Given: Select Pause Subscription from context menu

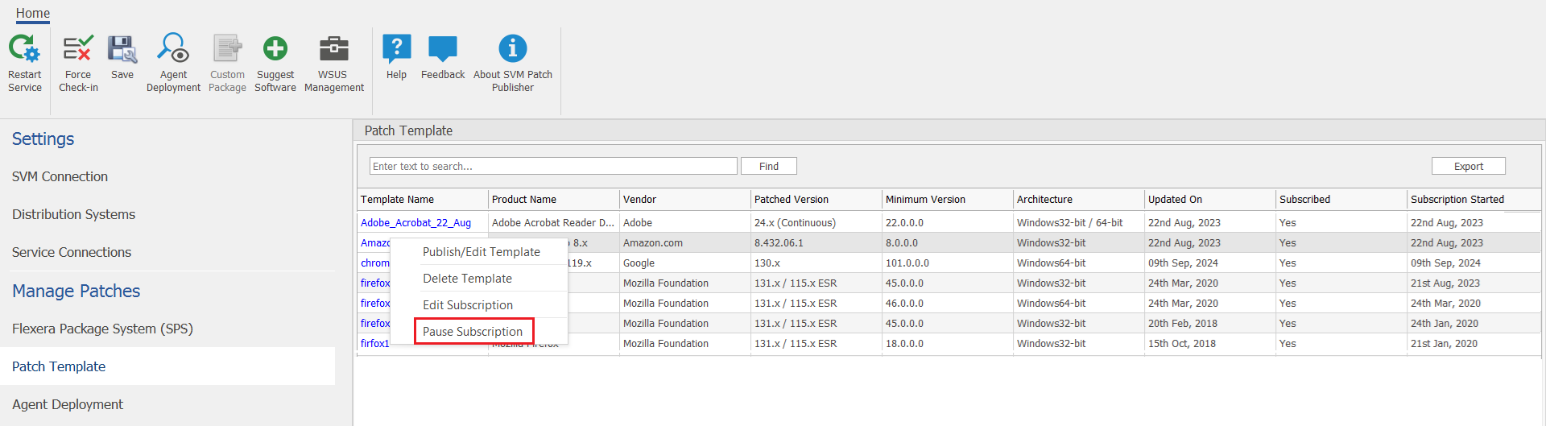Looking at the screenshot, I should [x=473, y=332].
